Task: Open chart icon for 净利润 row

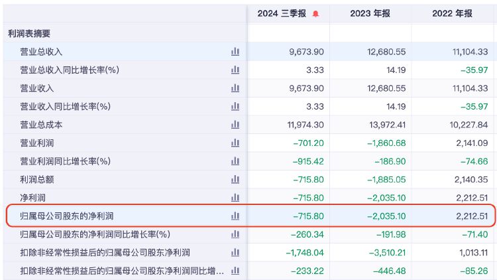Action: pyautogui.click(x=235, y=198)
